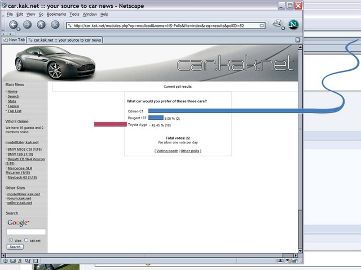This screenshot has width=361, height=270.
Task: Go to the Voting booth link
Action: pyautogui.click(x=168, y=151)
